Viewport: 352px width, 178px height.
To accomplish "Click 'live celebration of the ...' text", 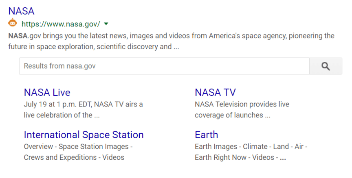I will click(x=62, y=115).
